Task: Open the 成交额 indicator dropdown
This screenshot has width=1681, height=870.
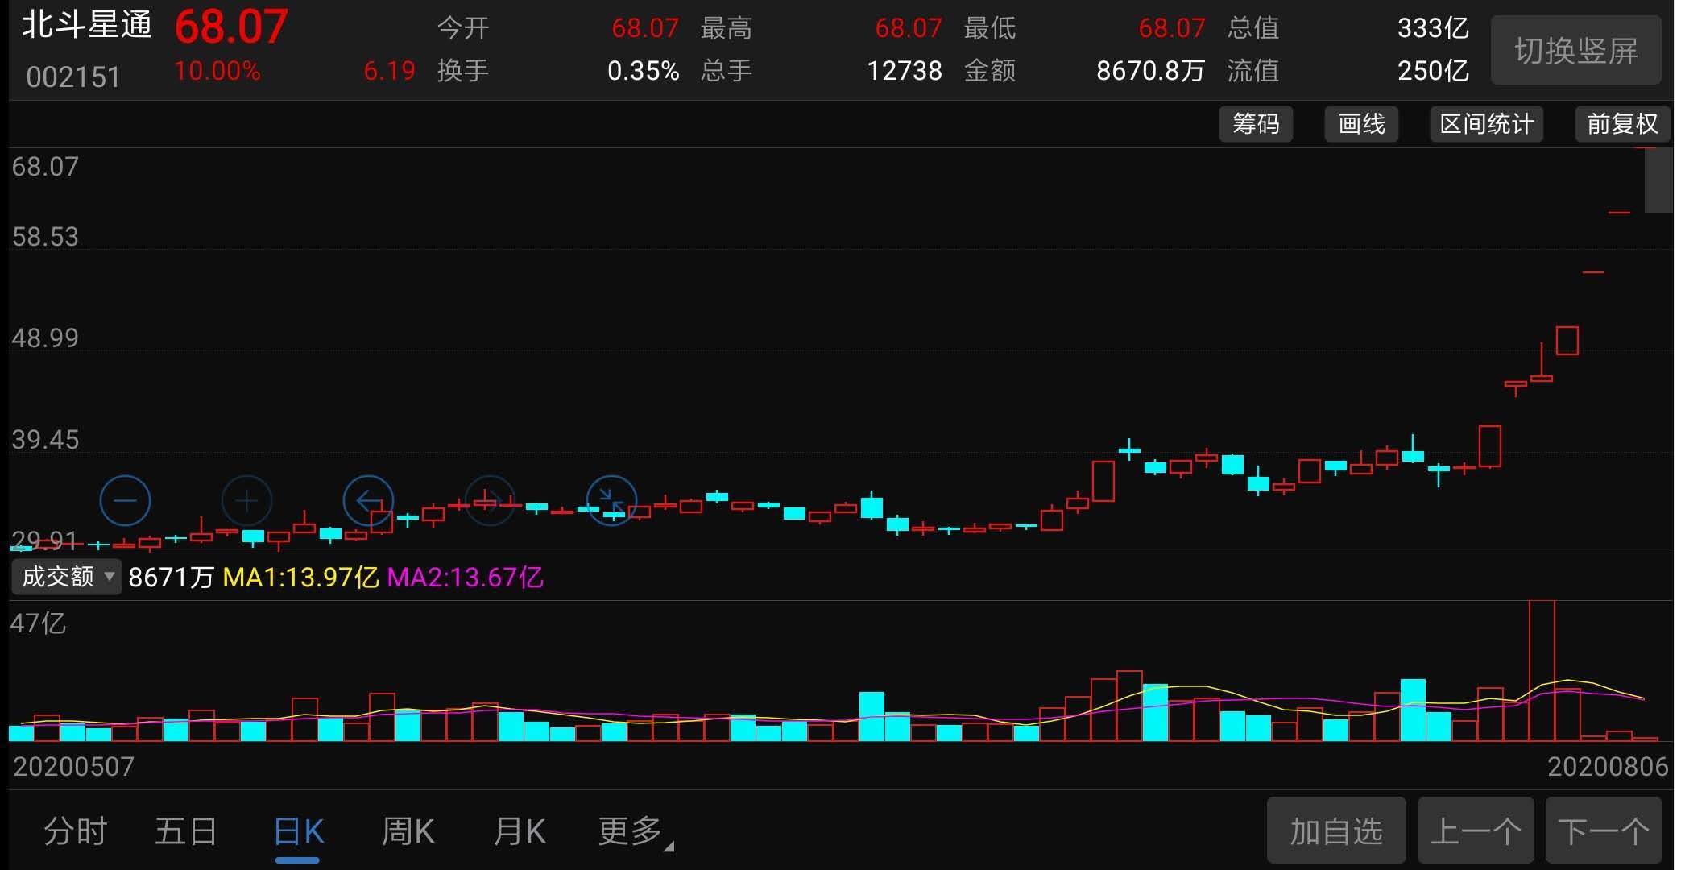Action: click(67, 577)
